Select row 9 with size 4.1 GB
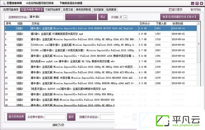Viewport: 205px width, 130px height. tap(101, 72)
